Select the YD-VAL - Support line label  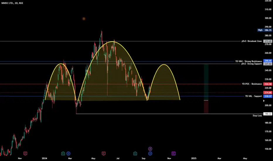[x=253, y=96]
